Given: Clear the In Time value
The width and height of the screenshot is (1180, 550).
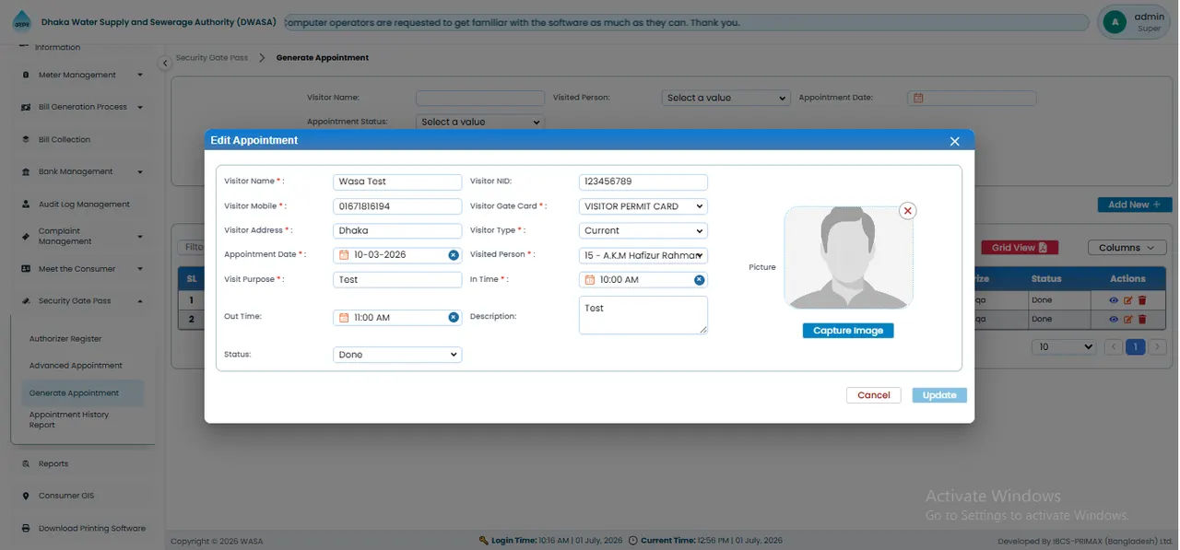Looking at the screenshot, I should 700,280.
